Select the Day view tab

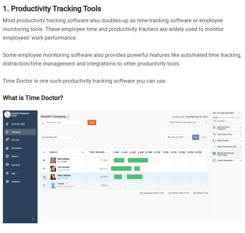pyautogui.click(x=196, y=137)
